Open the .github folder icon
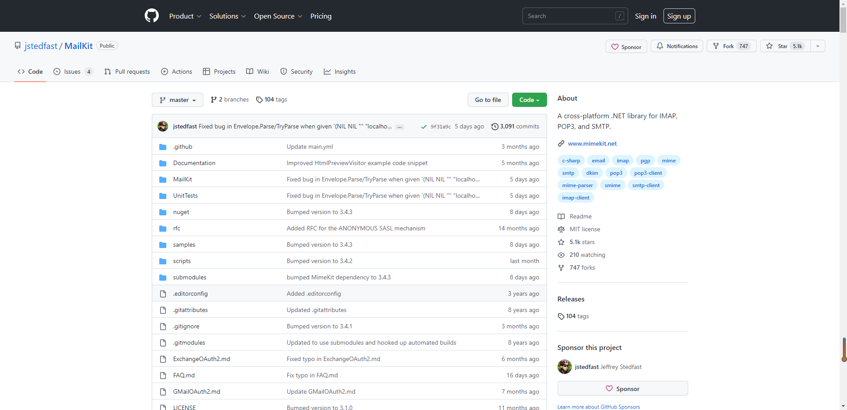847x410 pixels. tap(163, 147)
